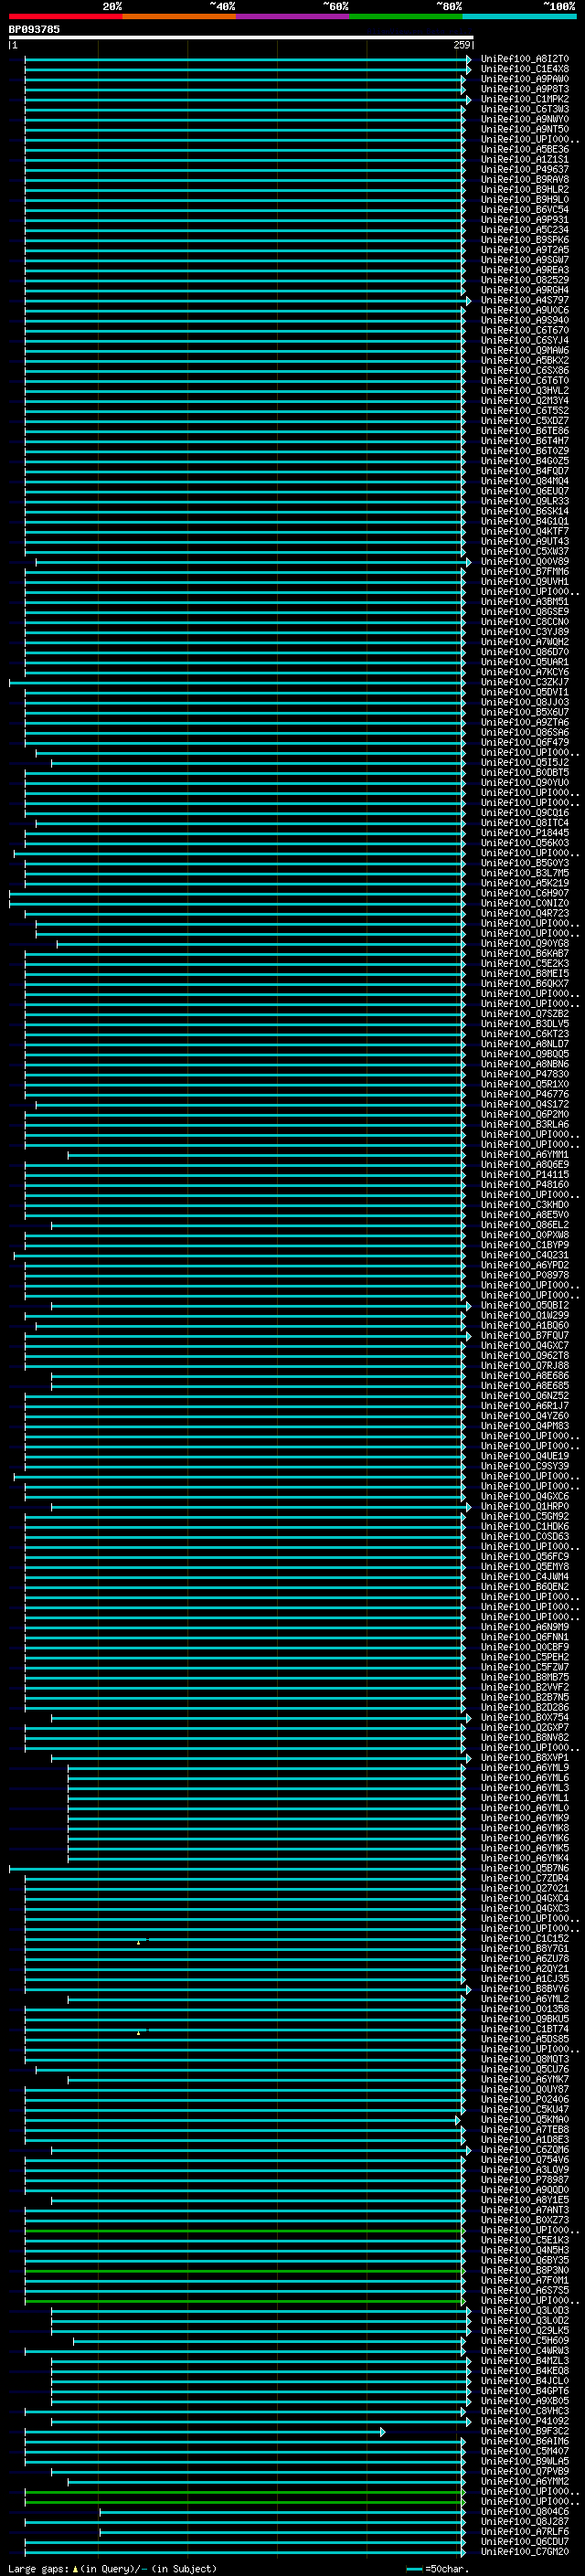
Task: Click the cyan ~100% identity legend segment
Action: coord(519,16)
